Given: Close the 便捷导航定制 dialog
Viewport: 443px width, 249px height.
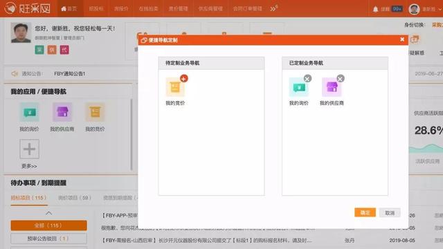Looking at the screenshot, I should (x=402, y=39).
